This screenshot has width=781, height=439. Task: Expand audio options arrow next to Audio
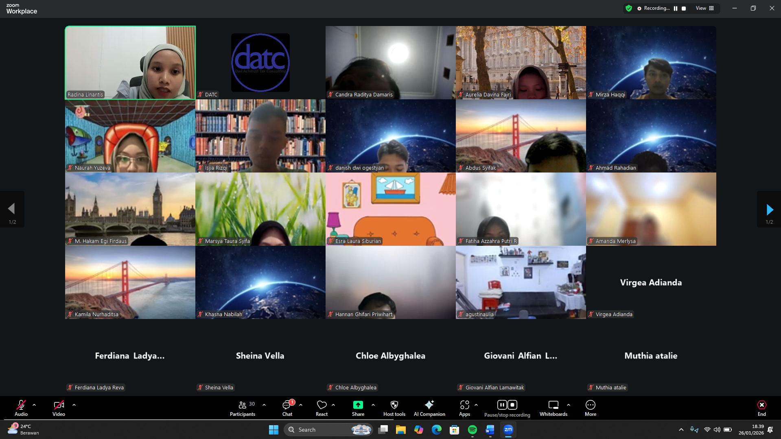tap(34, 405)
